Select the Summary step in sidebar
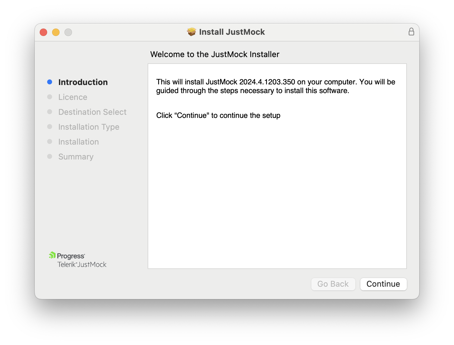Image resolution: width=454 pixels, height=345 pixels. tap(76, 157)
